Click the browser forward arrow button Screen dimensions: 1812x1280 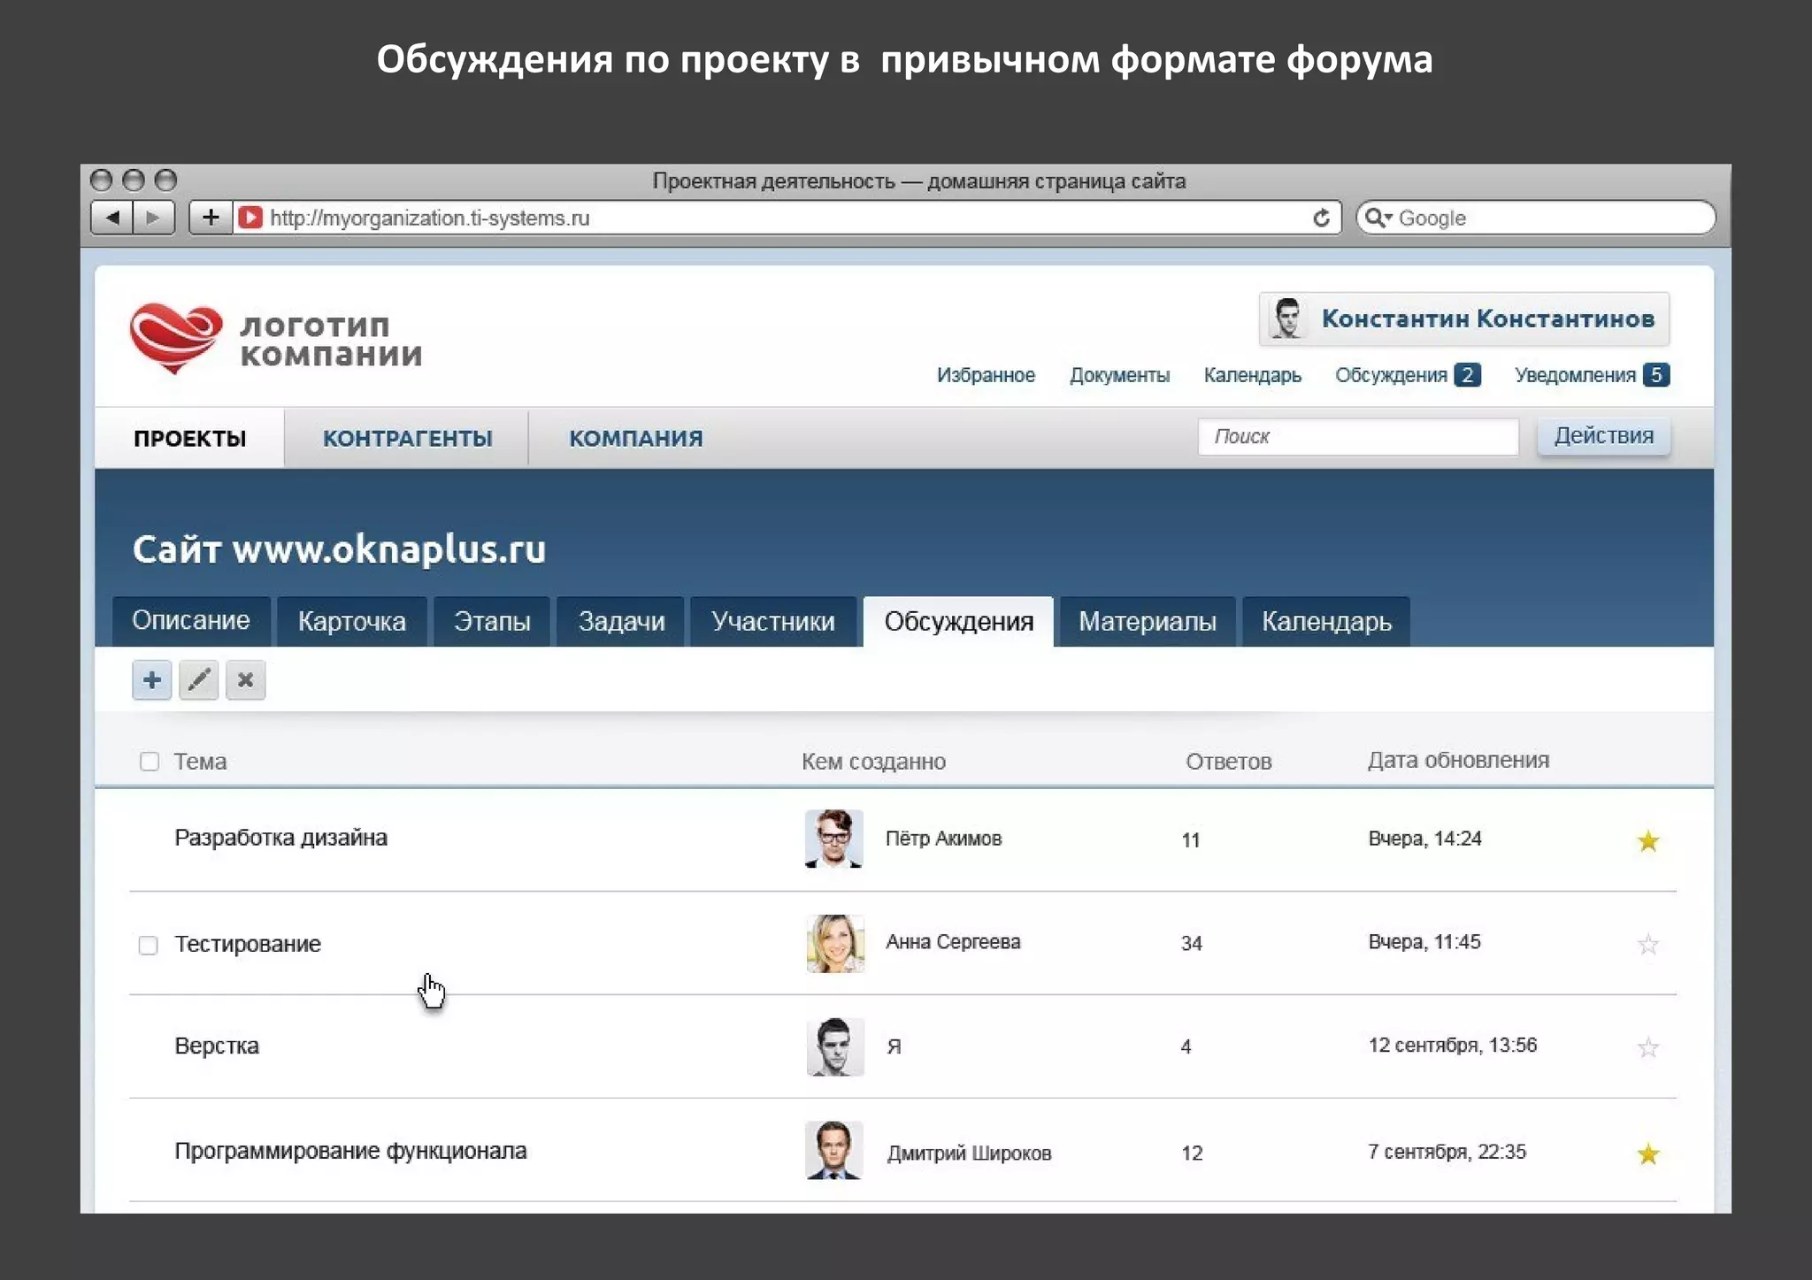pos(154,218)
